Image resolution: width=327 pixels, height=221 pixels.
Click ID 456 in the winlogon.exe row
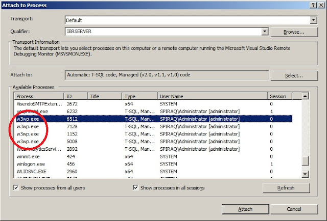(71, 164)
